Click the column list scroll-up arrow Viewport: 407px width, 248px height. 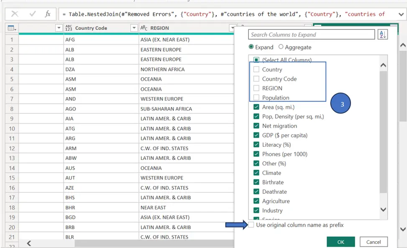[383, 65]
